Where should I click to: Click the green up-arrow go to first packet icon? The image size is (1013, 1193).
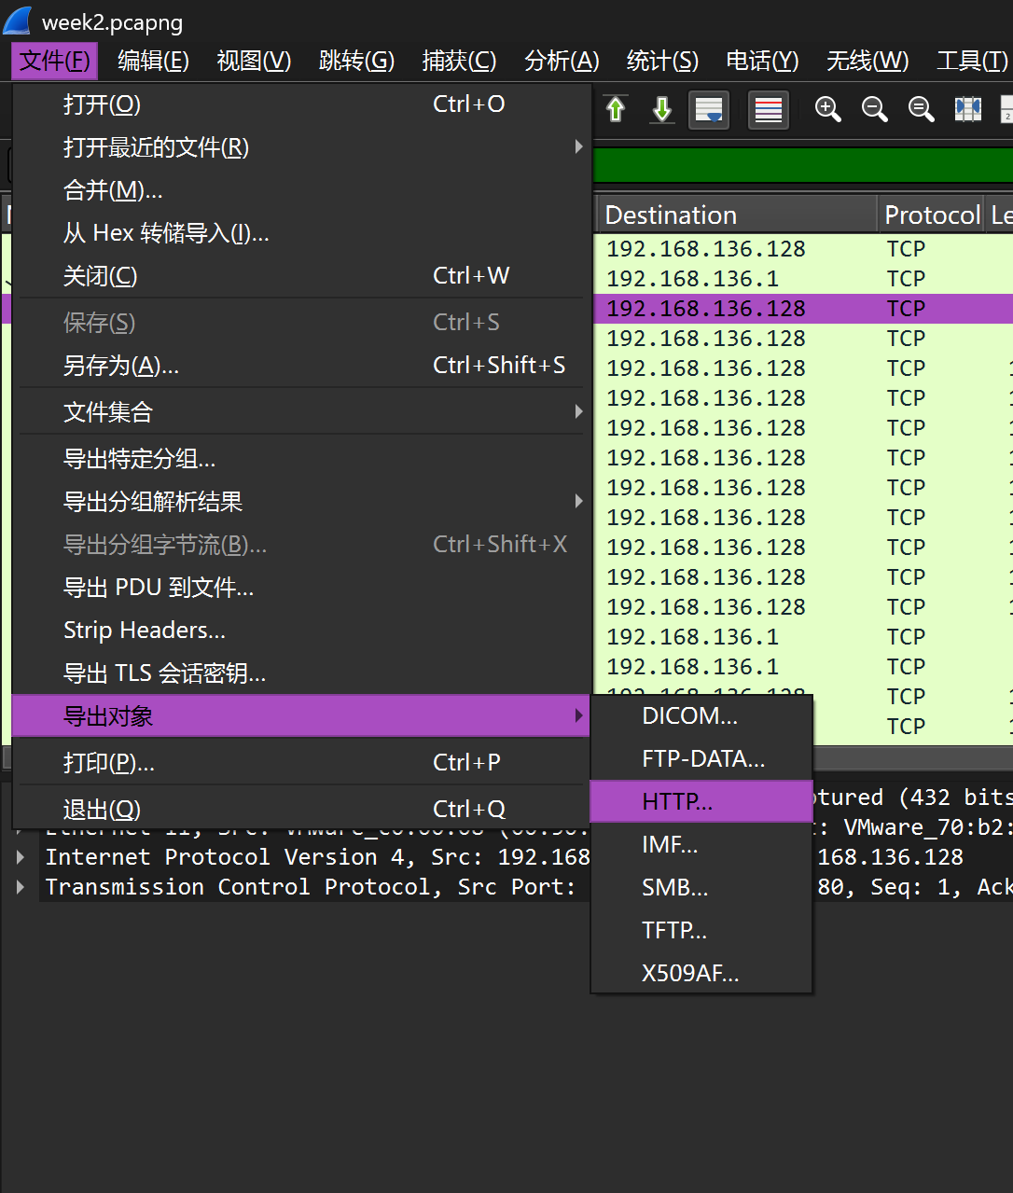616,110
